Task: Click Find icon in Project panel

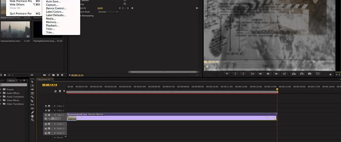Action: (49, 75)
